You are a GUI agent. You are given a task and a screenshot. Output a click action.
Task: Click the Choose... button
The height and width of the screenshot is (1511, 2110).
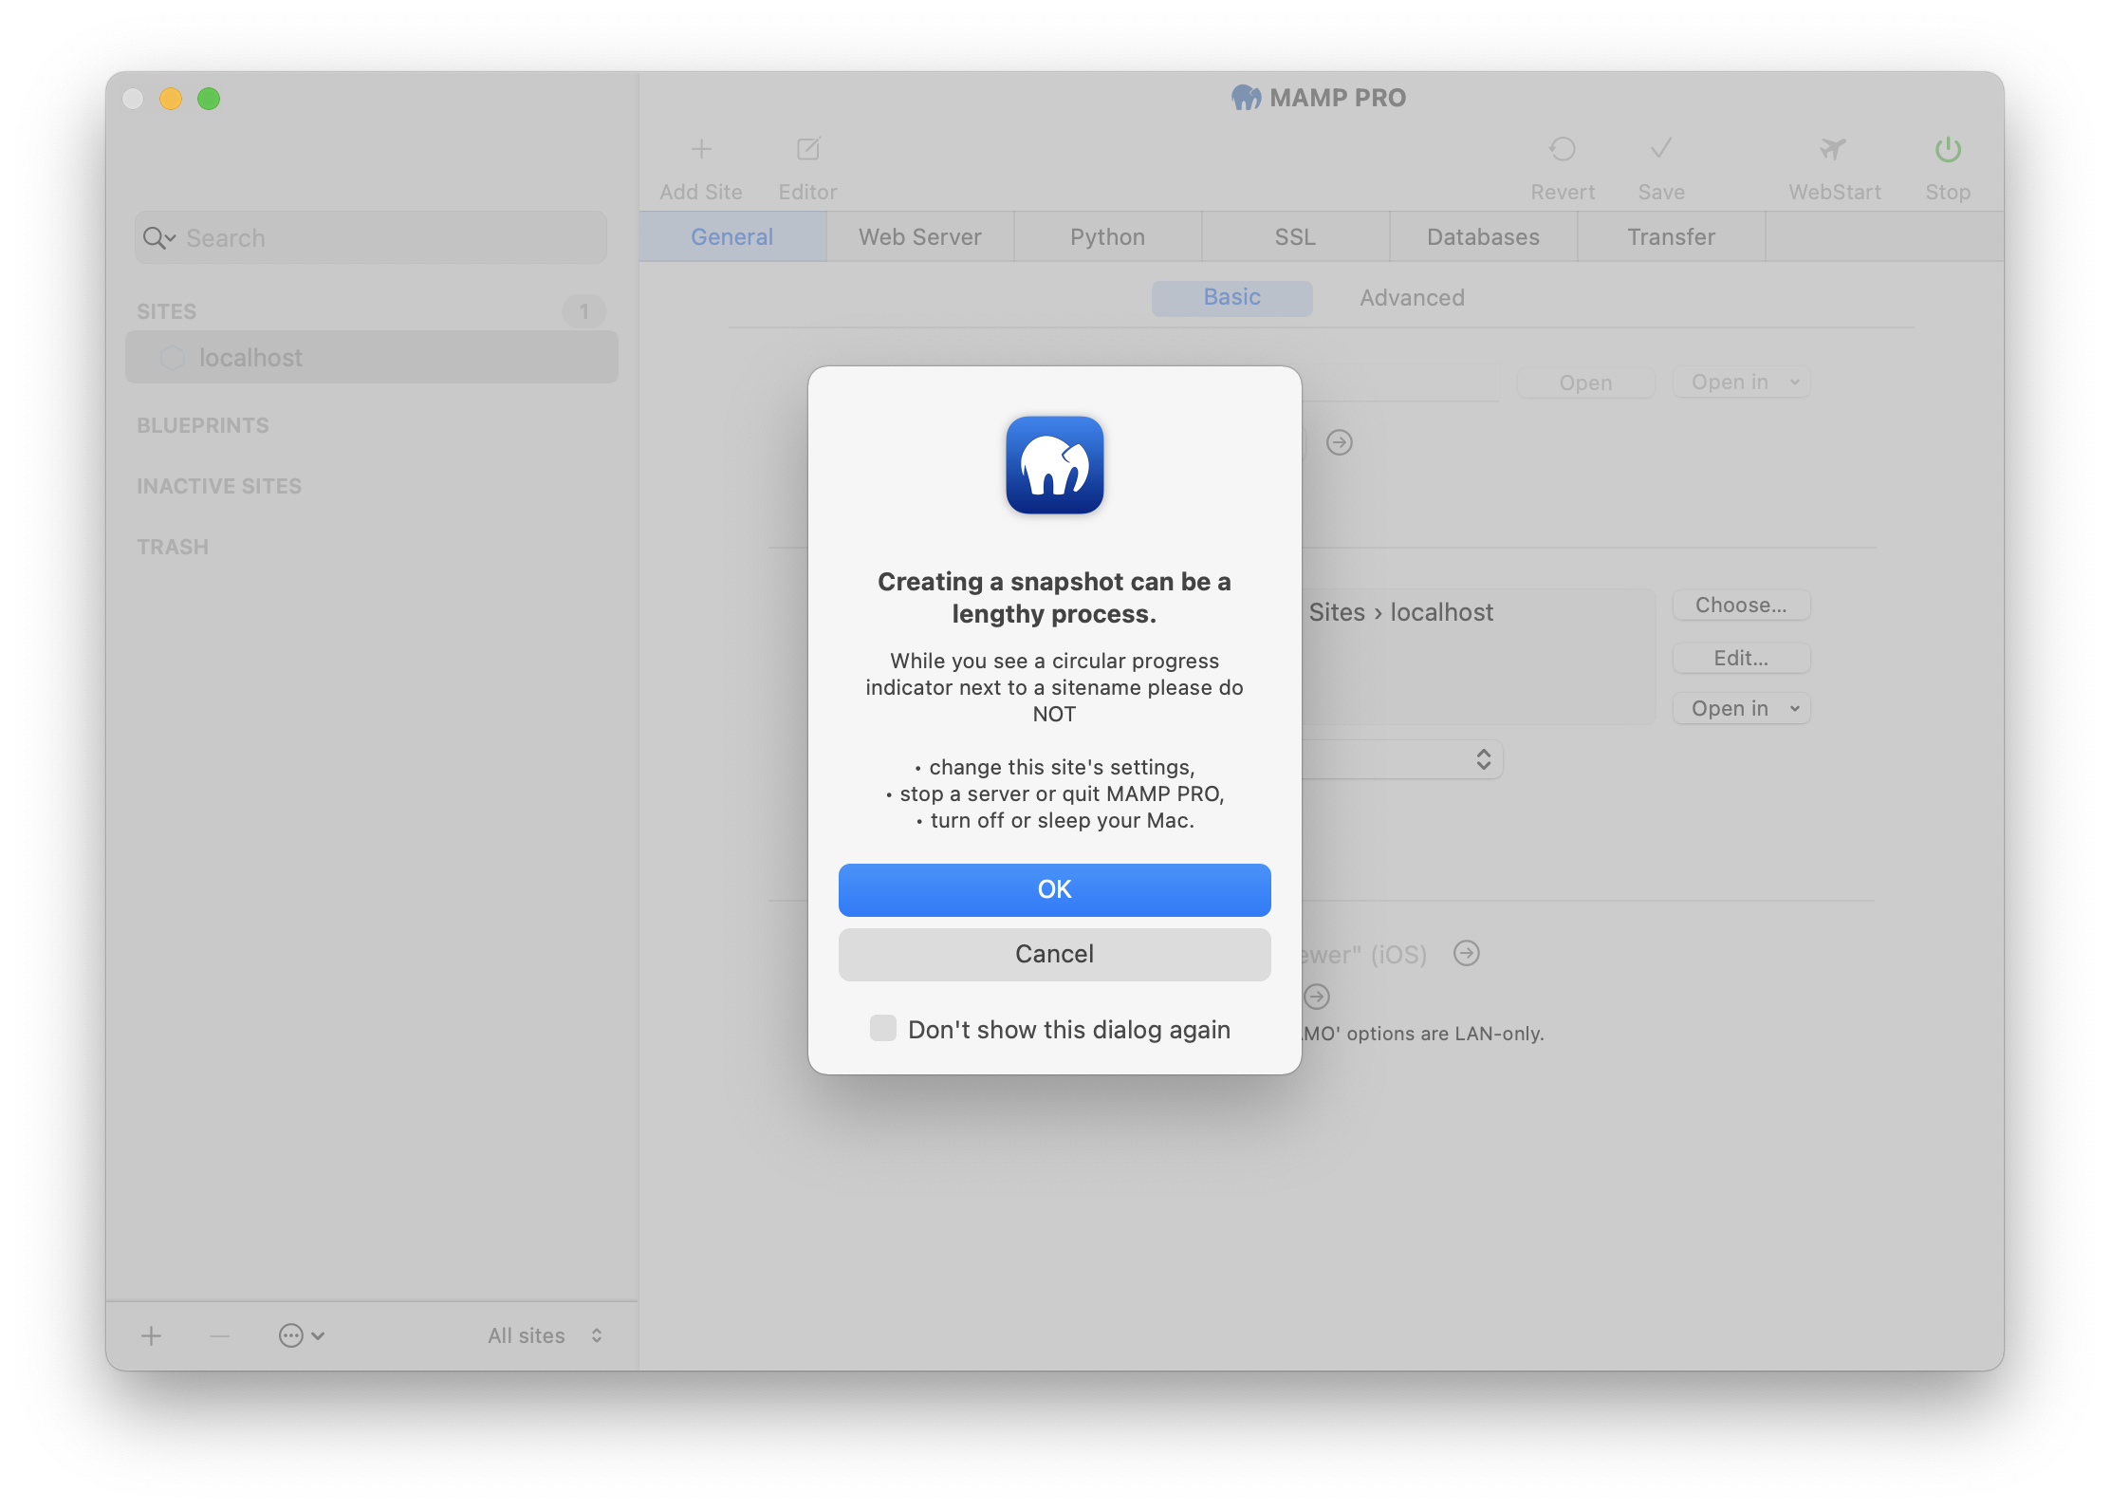(1741, 605)
